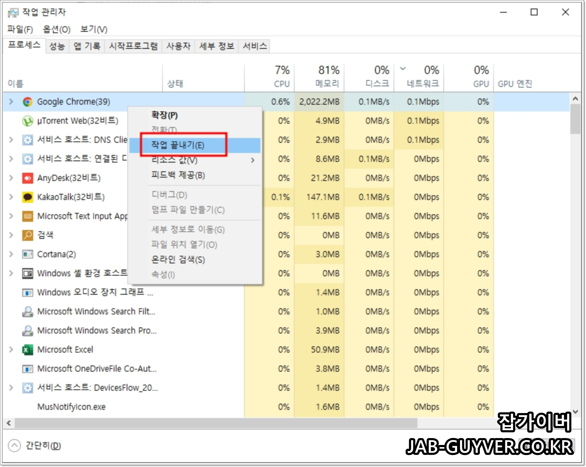Image resolution: width=586 pixels, height=467 pixels.
Task: Sort processes by 디스크 column header
Action: pyautogui.click(x=369, y=77)
